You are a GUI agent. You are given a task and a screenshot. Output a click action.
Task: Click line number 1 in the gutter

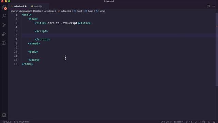click(16, 15)
